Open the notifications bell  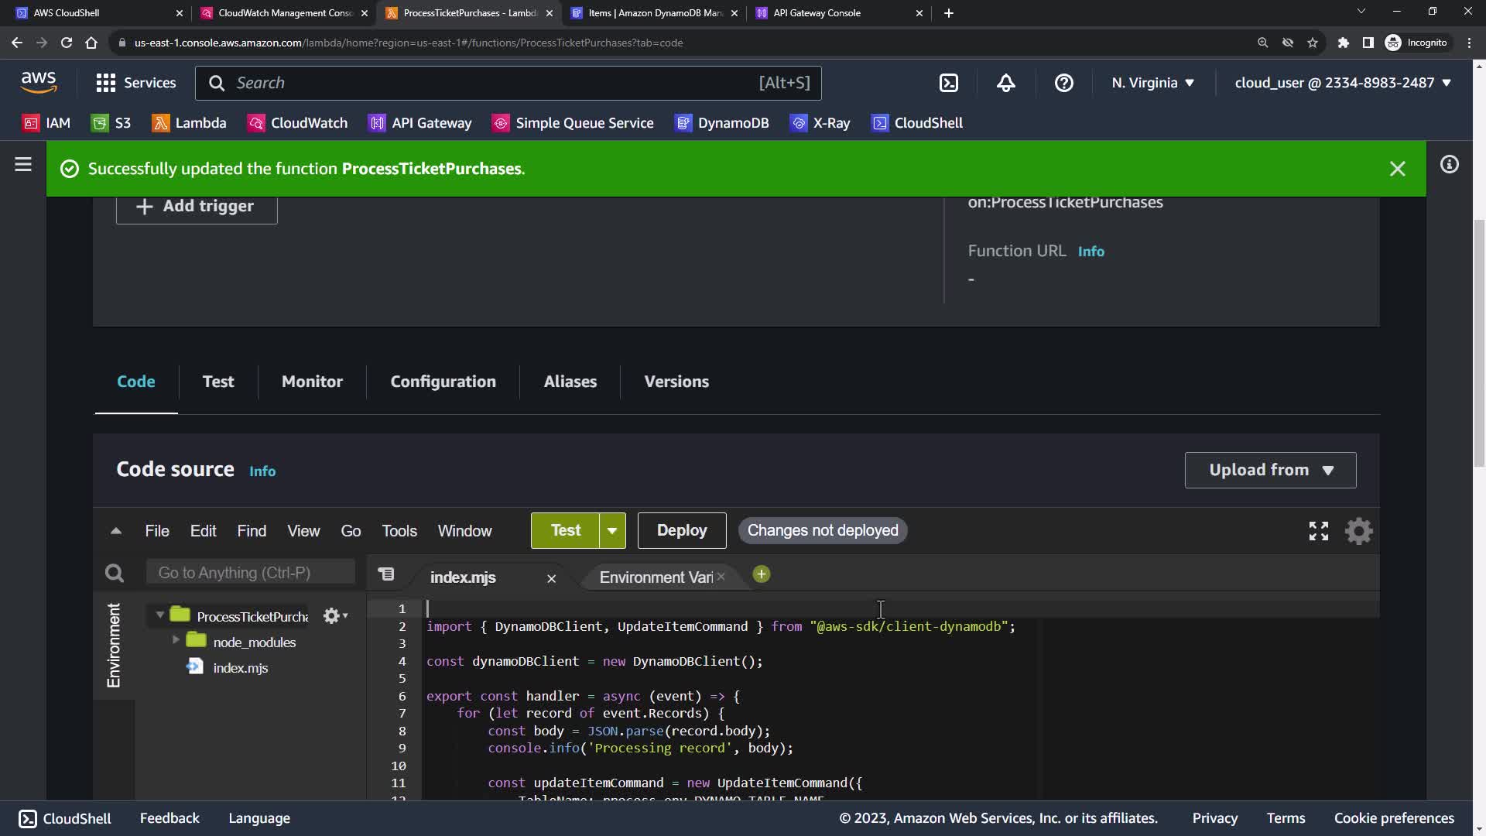pos(1006,83)
